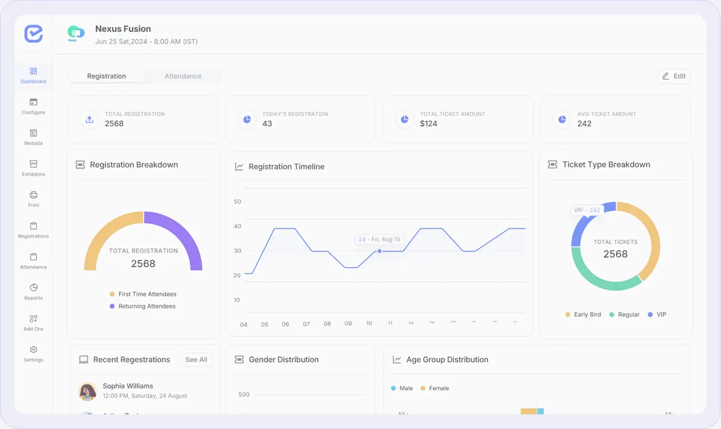The height and width of the screenshot is (429, 721).
Task: Open the Configure calendar icon
Action: point(33,102)
